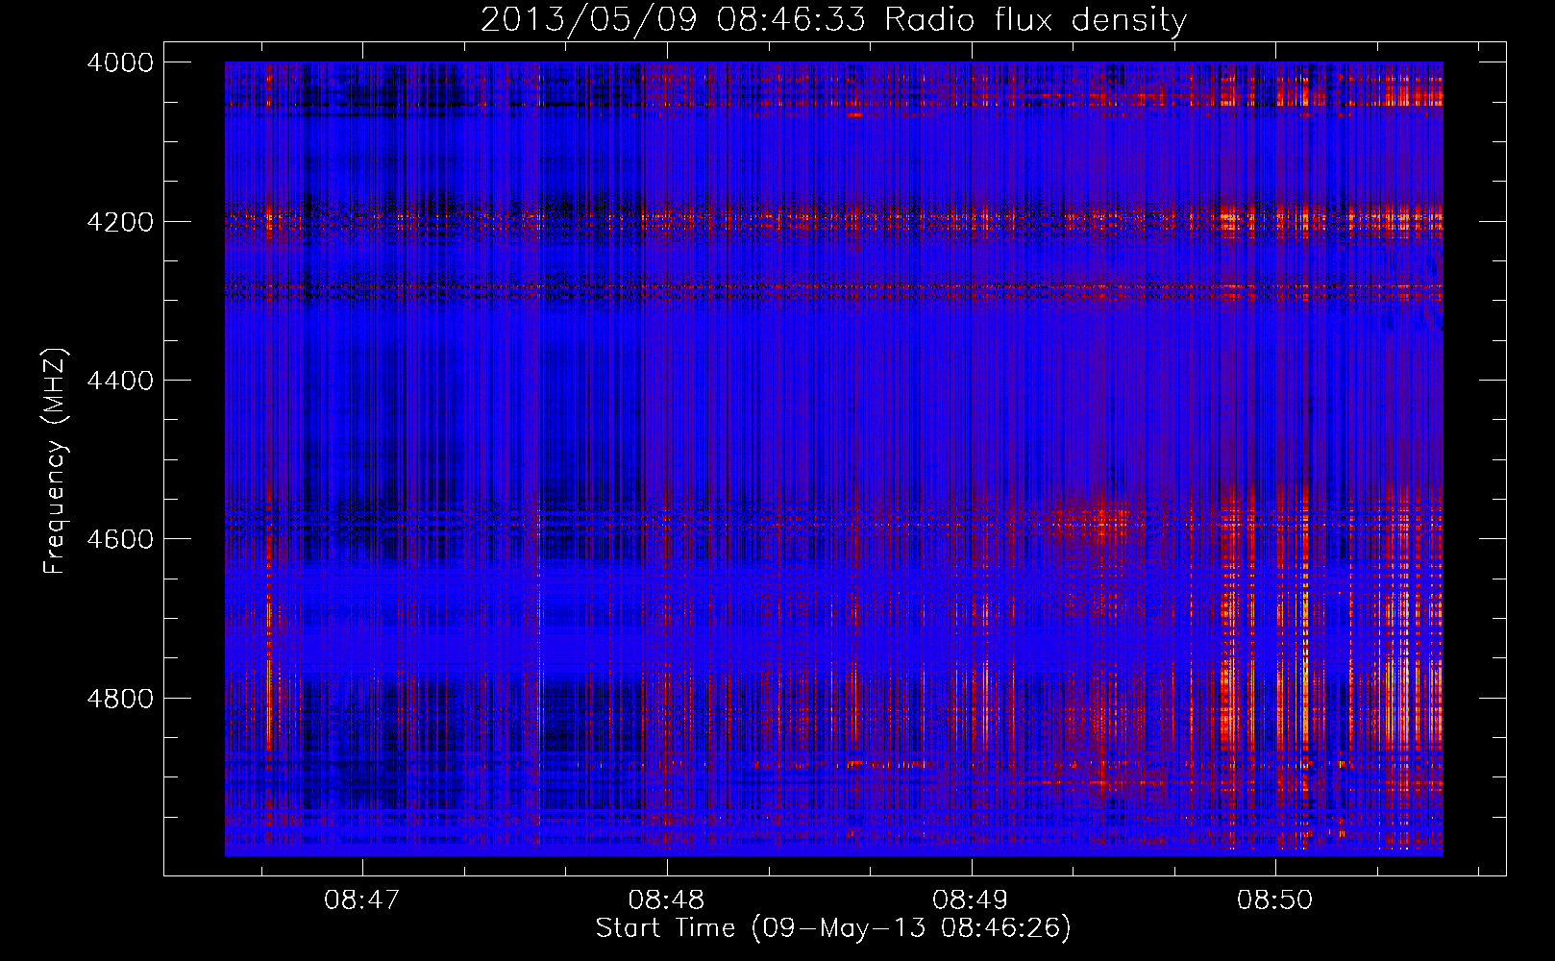The width and height of the screenshot is (1555, 961).
Task: Select the "Start Time (09-May-13 08:46:26)" axis title
Action: pos(833,928)
